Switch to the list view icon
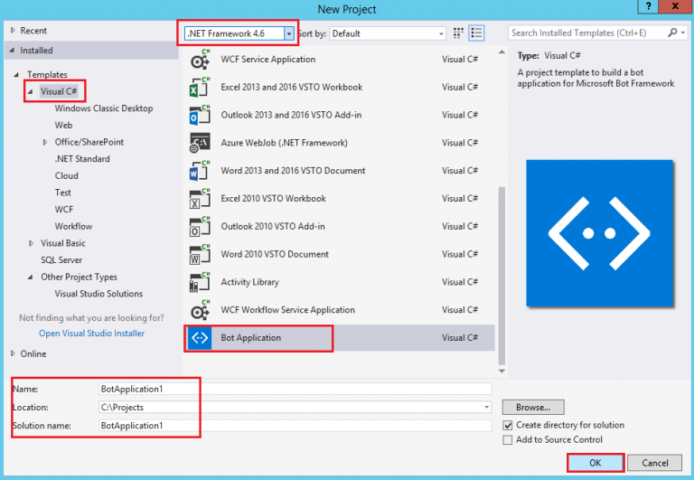Image resolution: width=694 pixels, height=480 pixels. 476,33
